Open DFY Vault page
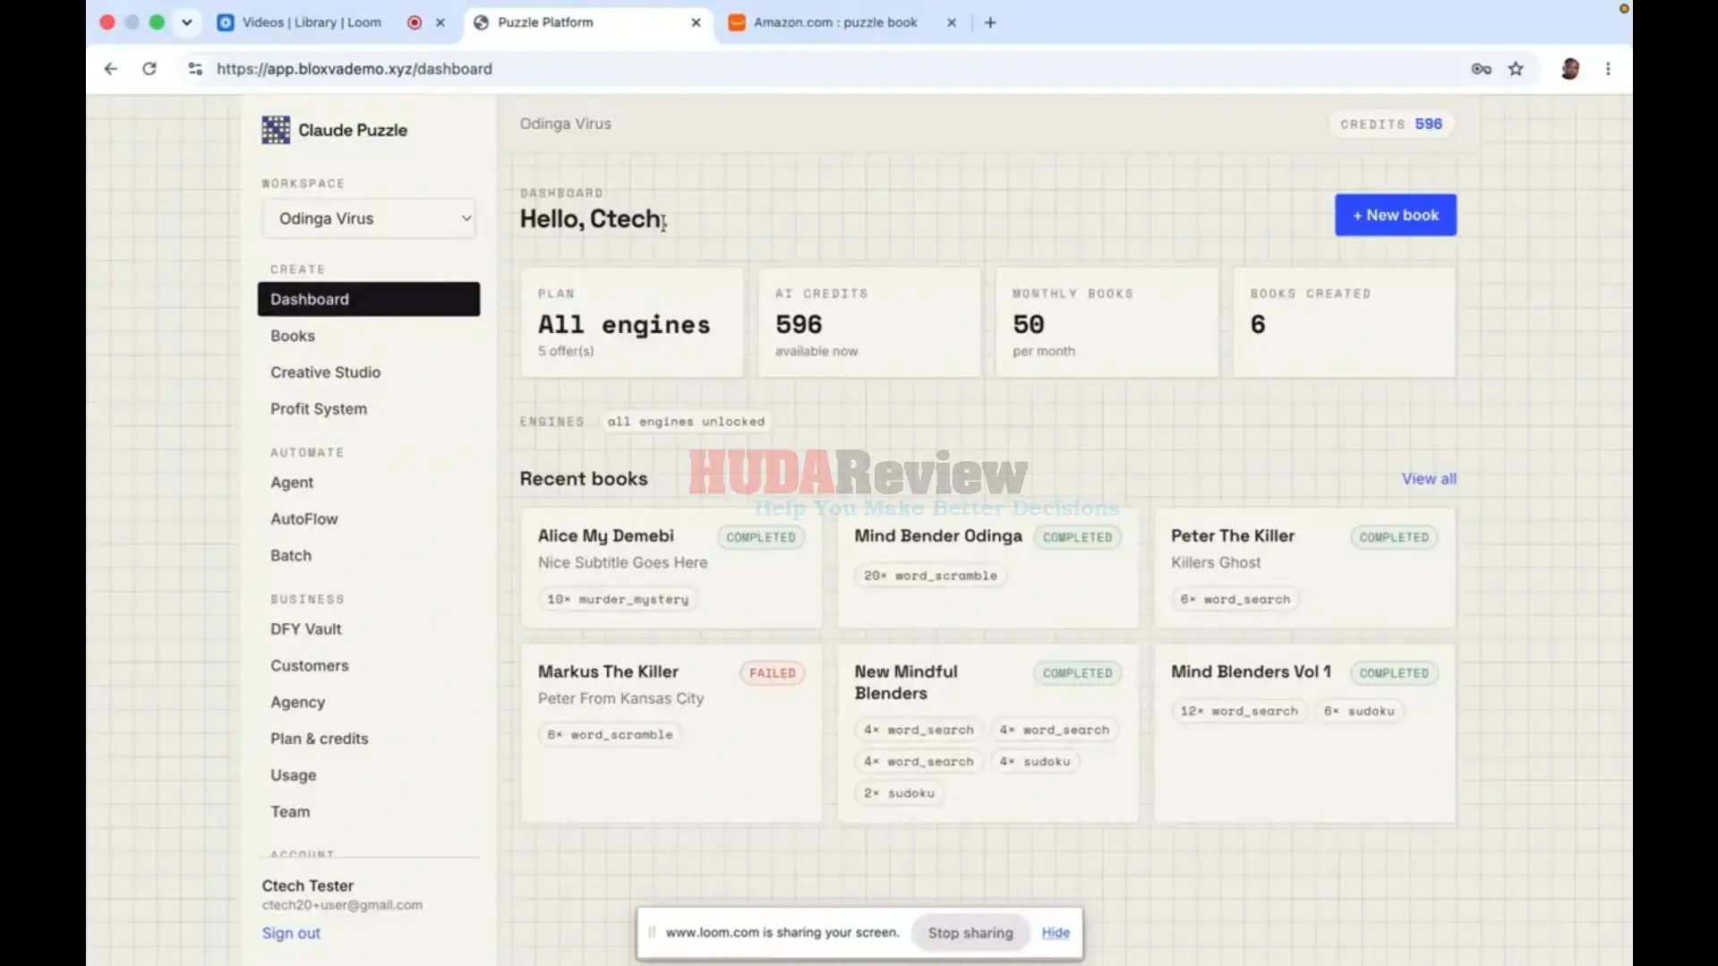Image resolution: width=1718 pixels, height=966 pixels. point(306,629)
